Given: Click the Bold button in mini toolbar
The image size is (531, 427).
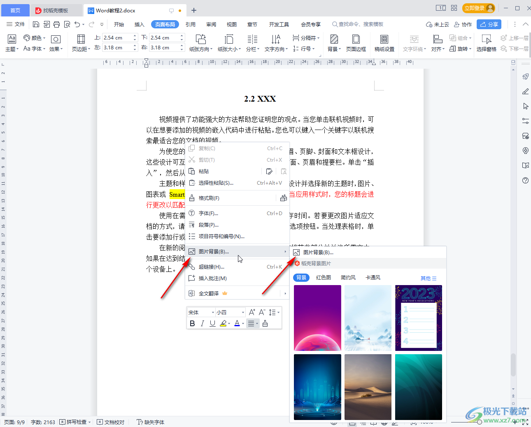Looking at the screenshot, I should coord(192,323).
